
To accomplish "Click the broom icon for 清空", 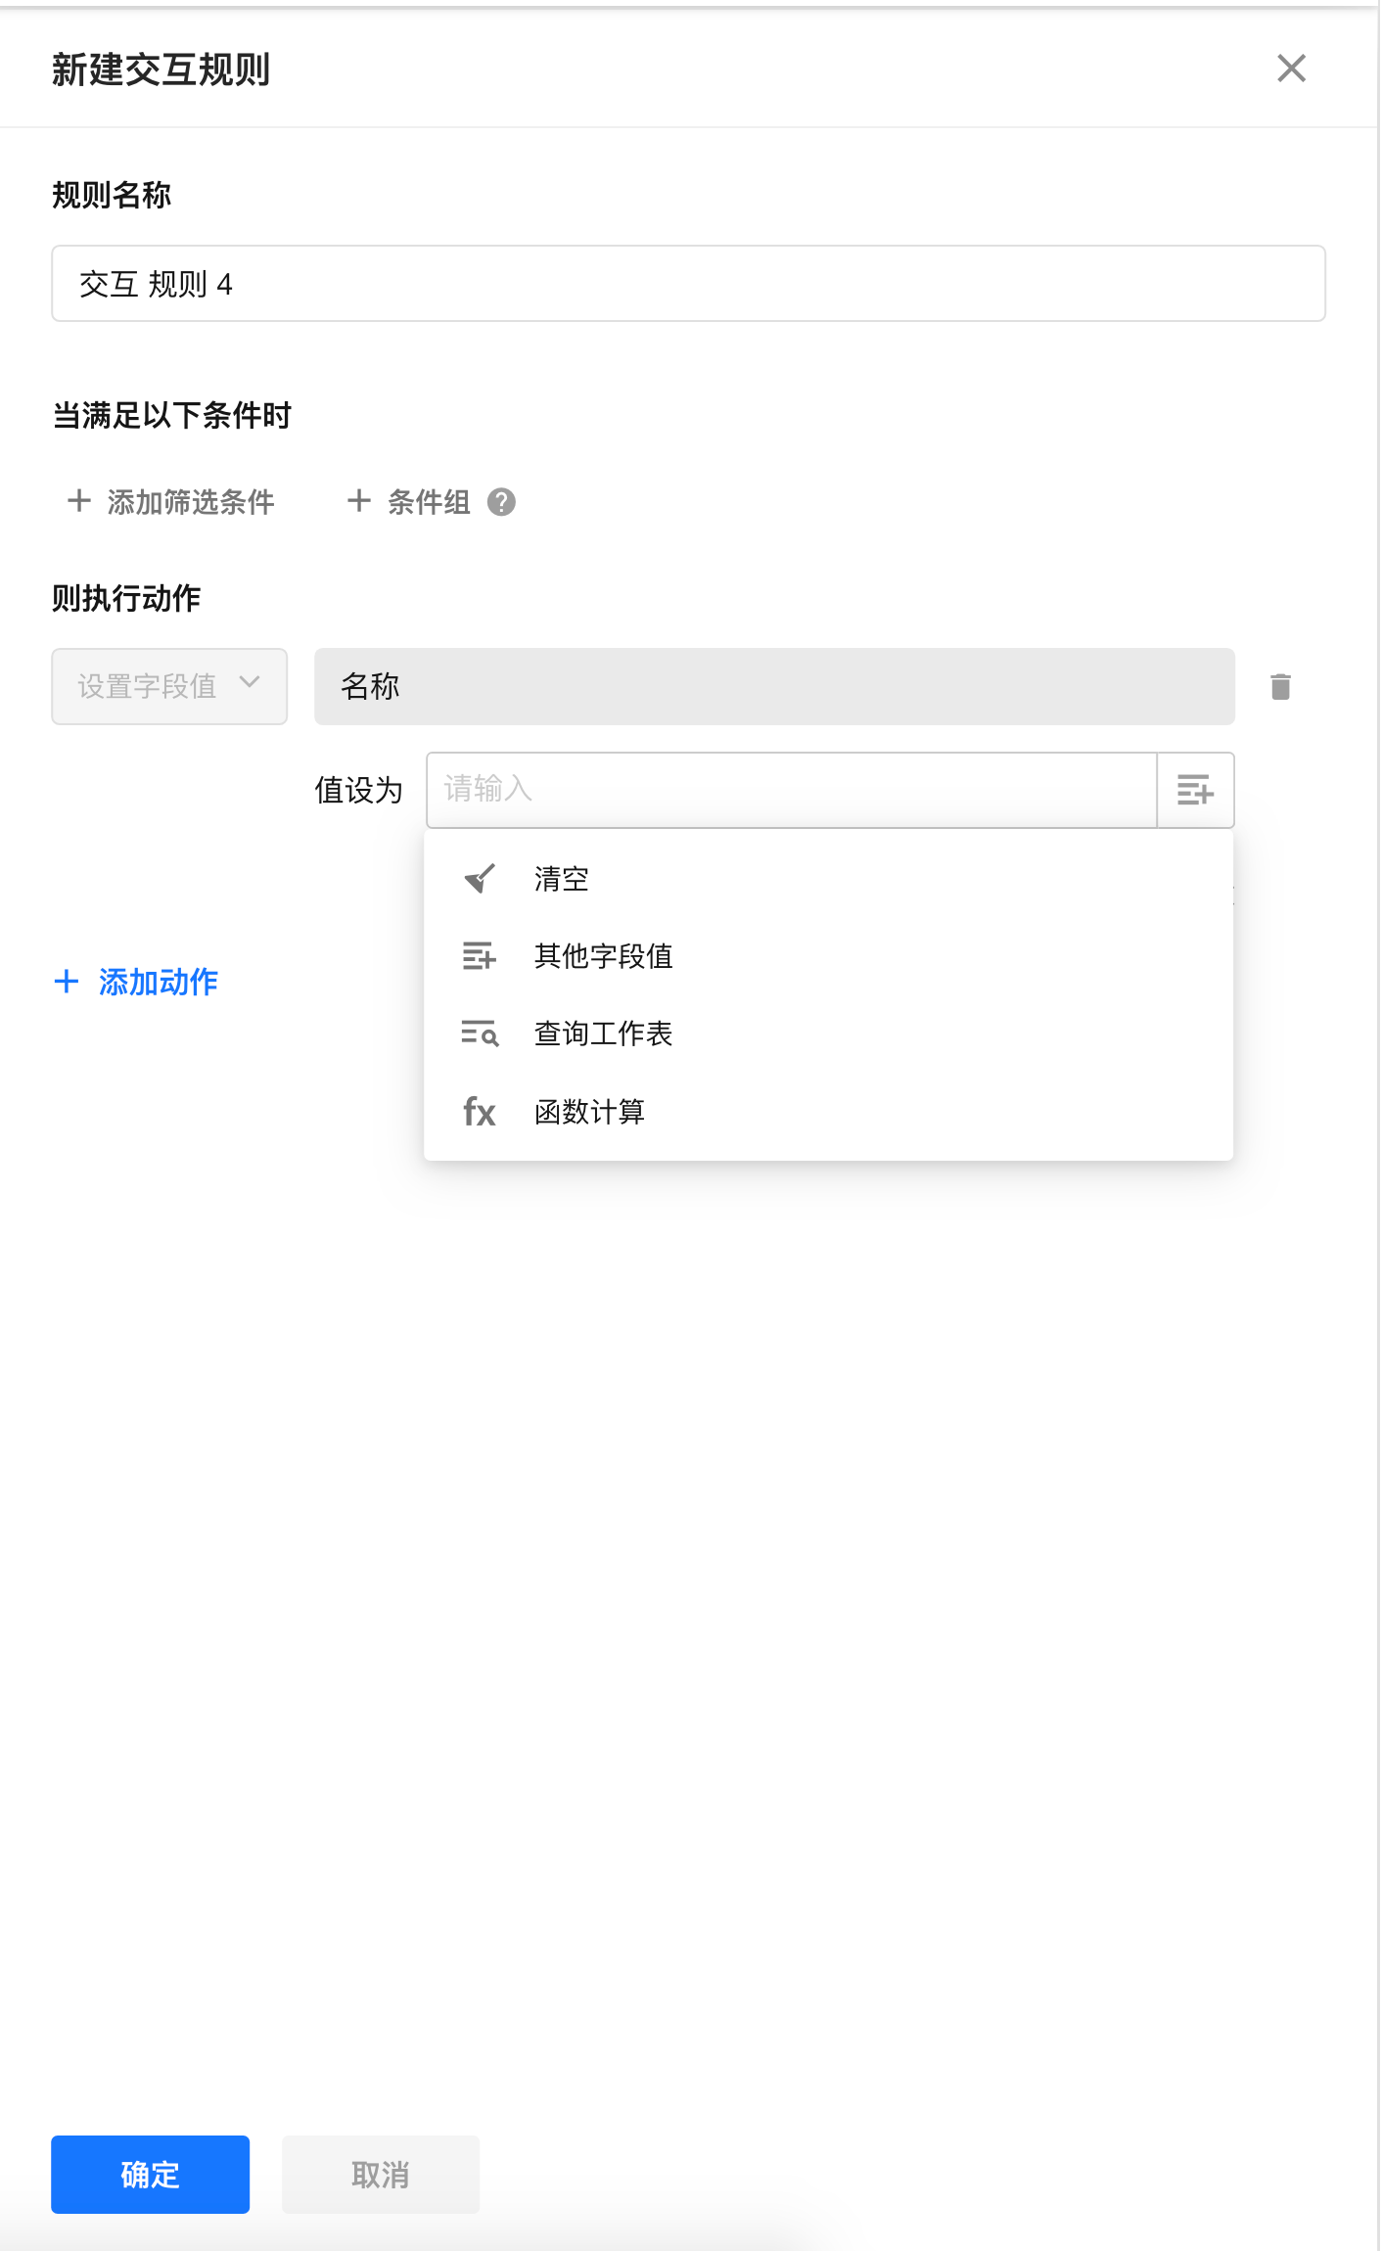I will pos(480,879).
